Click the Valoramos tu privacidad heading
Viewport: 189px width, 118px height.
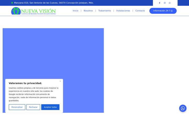click(25, 83)
